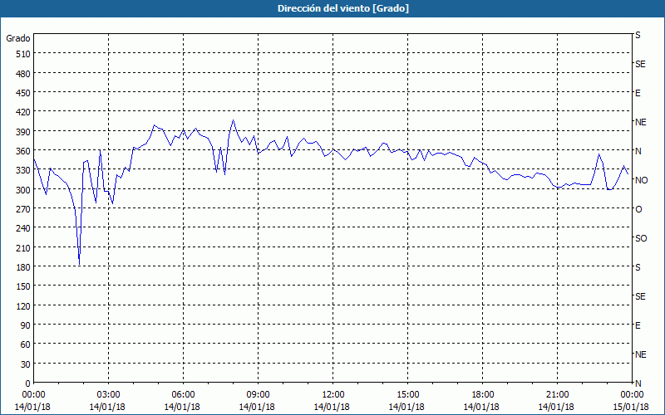The image size is (665, 415).
Task: Pick the 360 degree axis label
Action: (23, 151)
